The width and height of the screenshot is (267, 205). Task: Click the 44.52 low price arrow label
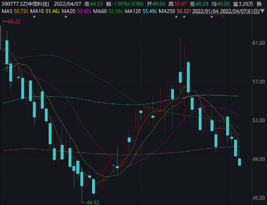pos(90,202)
